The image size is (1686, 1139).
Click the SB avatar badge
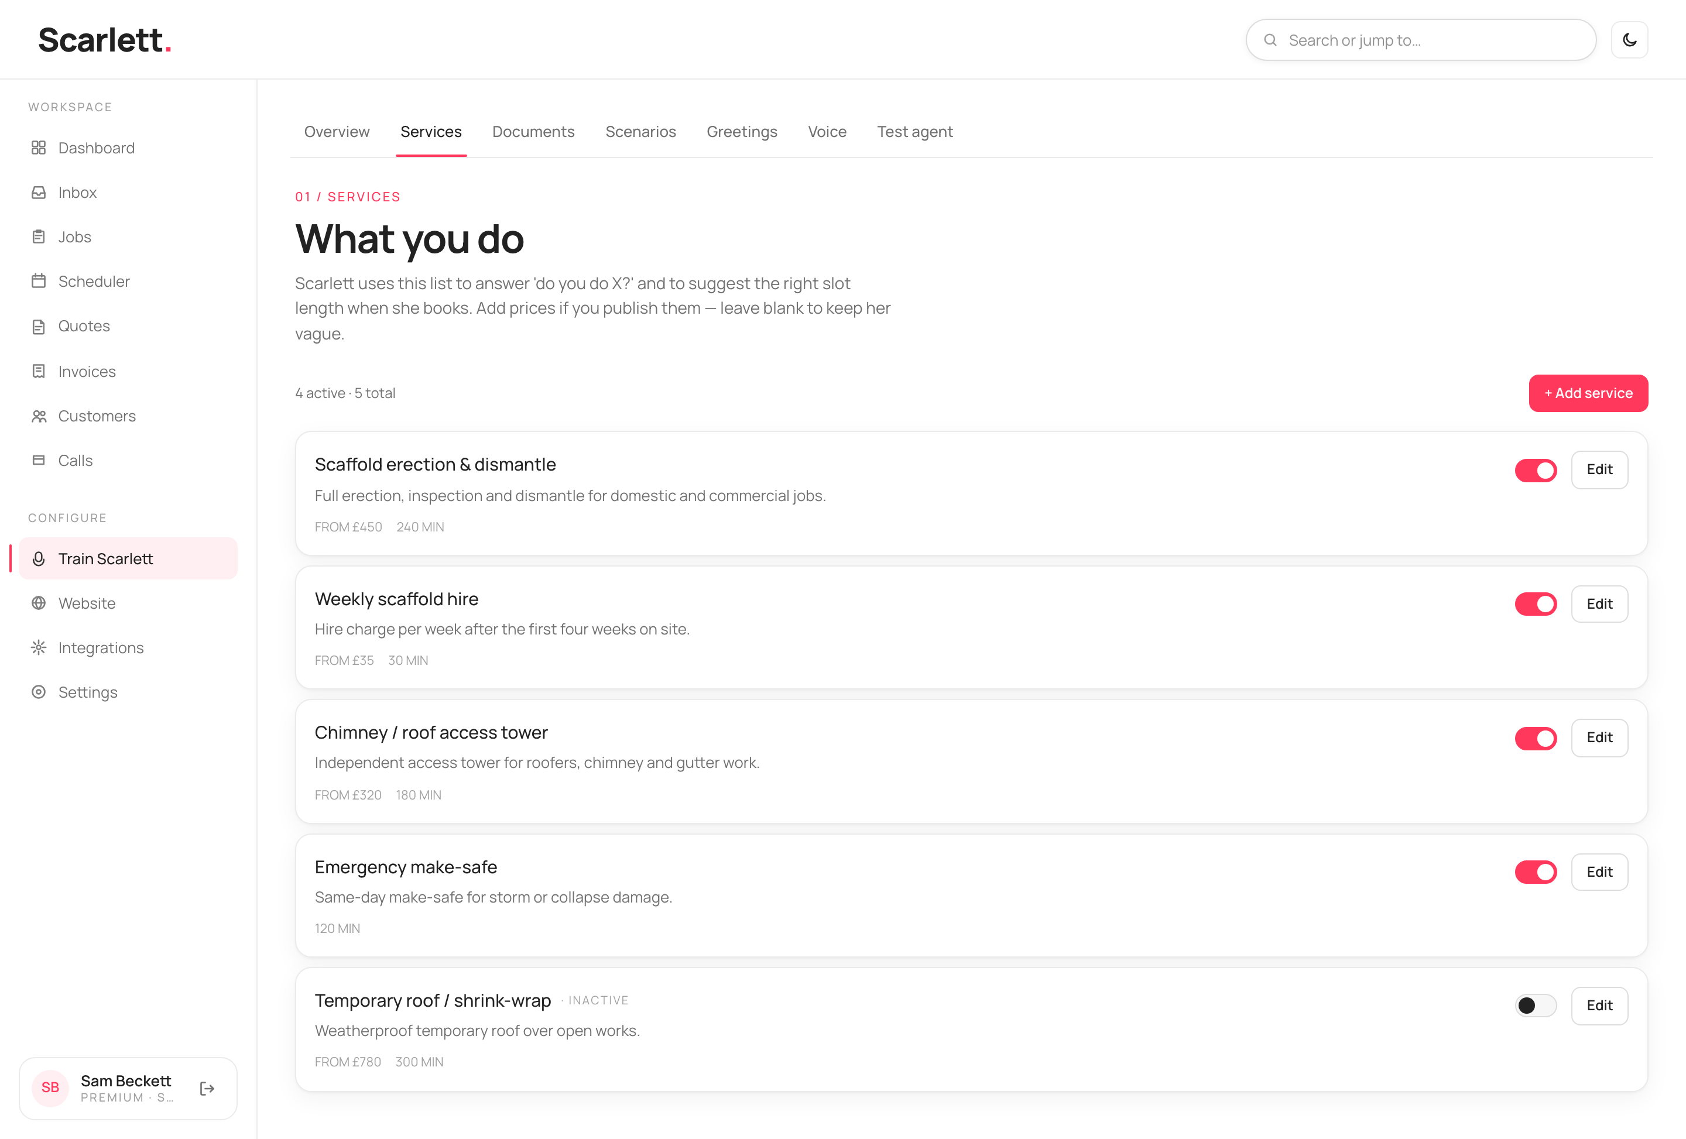click(50, 1087)
